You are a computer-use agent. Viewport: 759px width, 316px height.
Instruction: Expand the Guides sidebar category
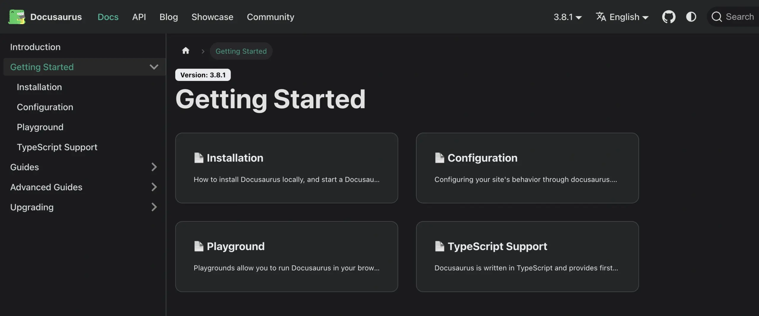point(154,167)
